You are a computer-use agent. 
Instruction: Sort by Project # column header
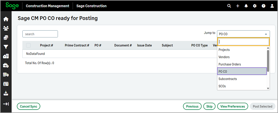tap(47, 45)
